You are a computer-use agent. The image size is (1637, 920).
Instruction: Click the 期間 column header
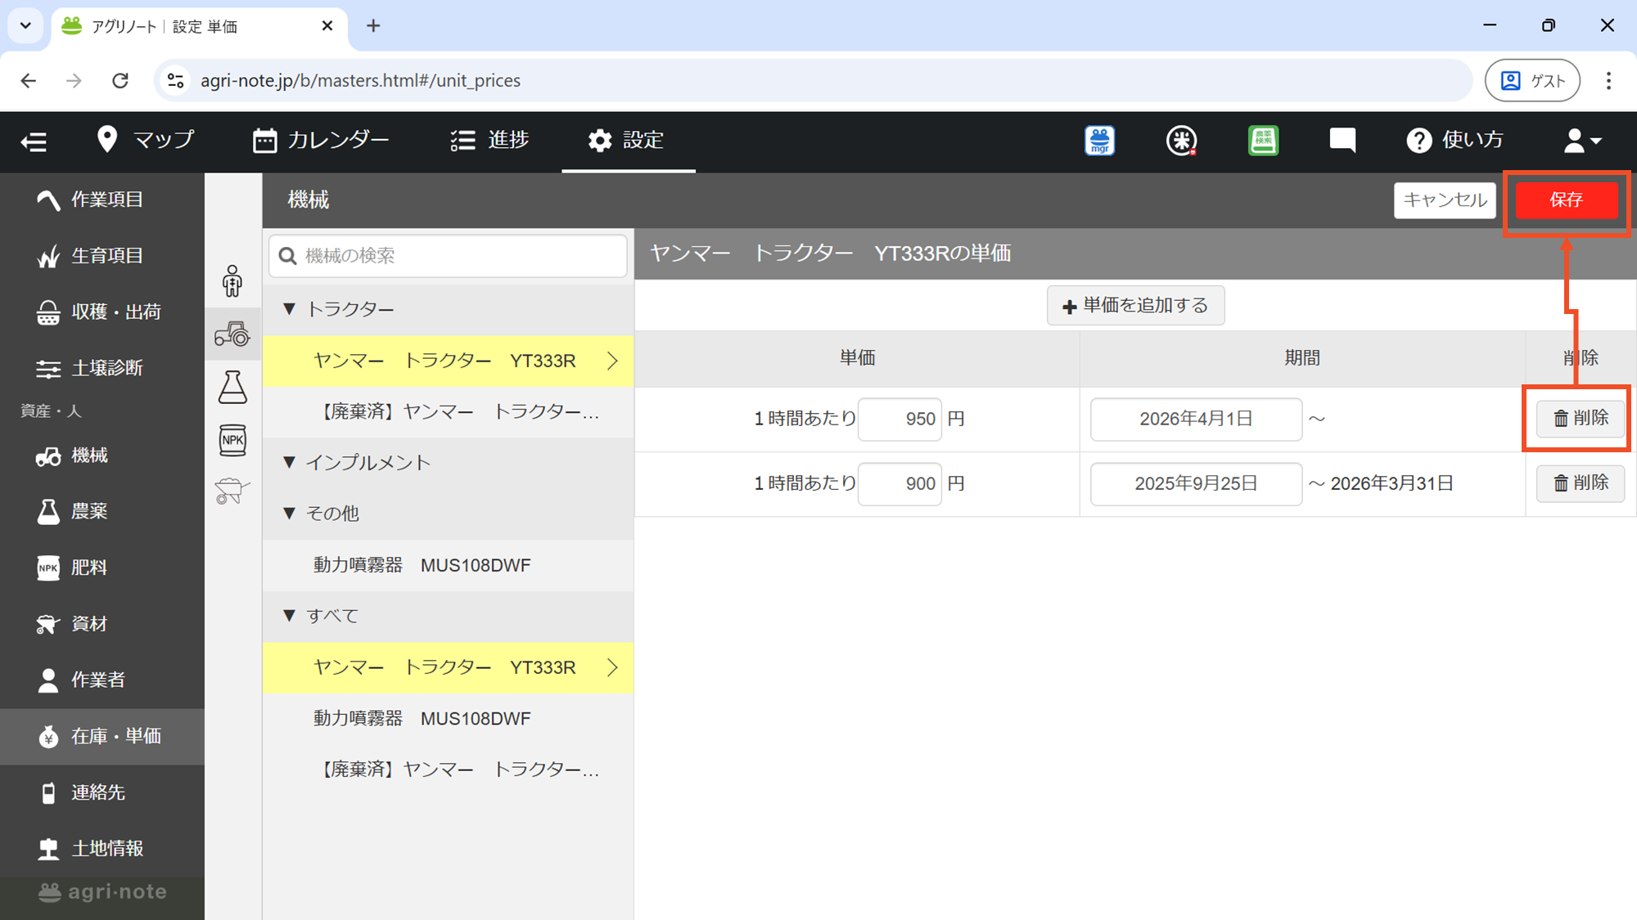[x=1301, y=358]
